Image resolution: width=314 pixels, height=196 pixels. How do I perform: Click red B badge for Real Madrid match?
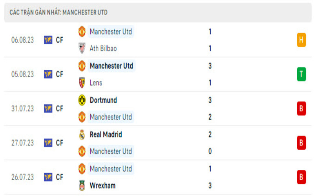coord(301,143)
